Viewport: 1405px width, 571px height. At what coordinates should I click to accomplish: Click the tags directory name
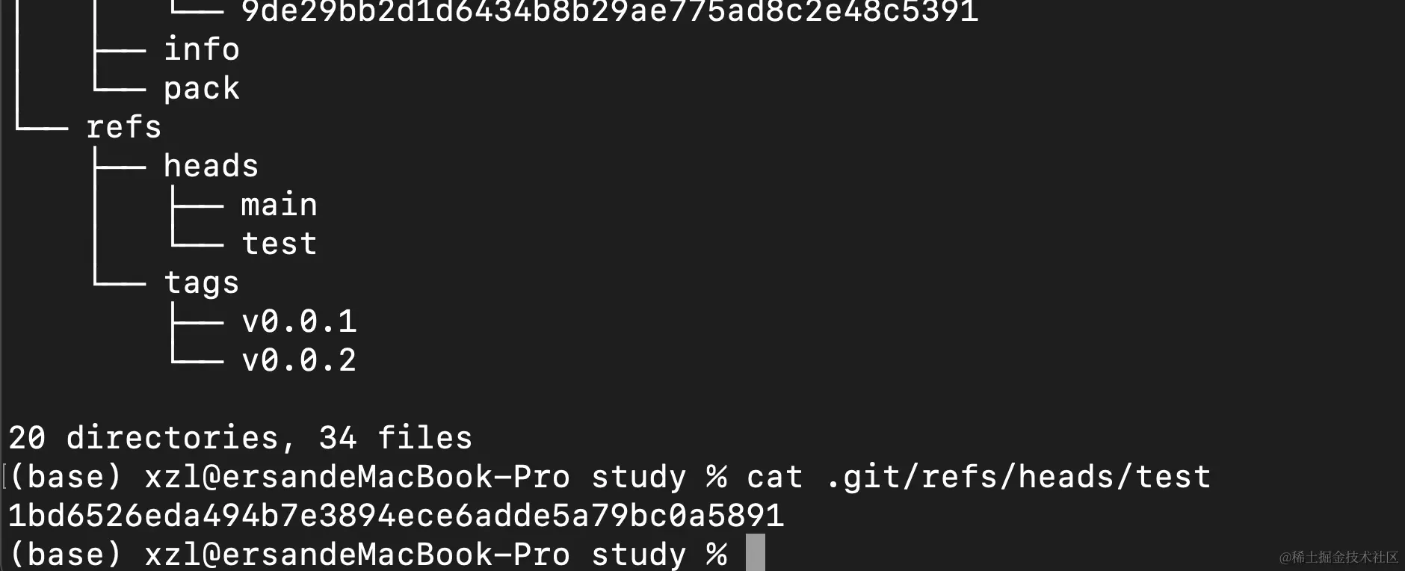coord(202,283)
